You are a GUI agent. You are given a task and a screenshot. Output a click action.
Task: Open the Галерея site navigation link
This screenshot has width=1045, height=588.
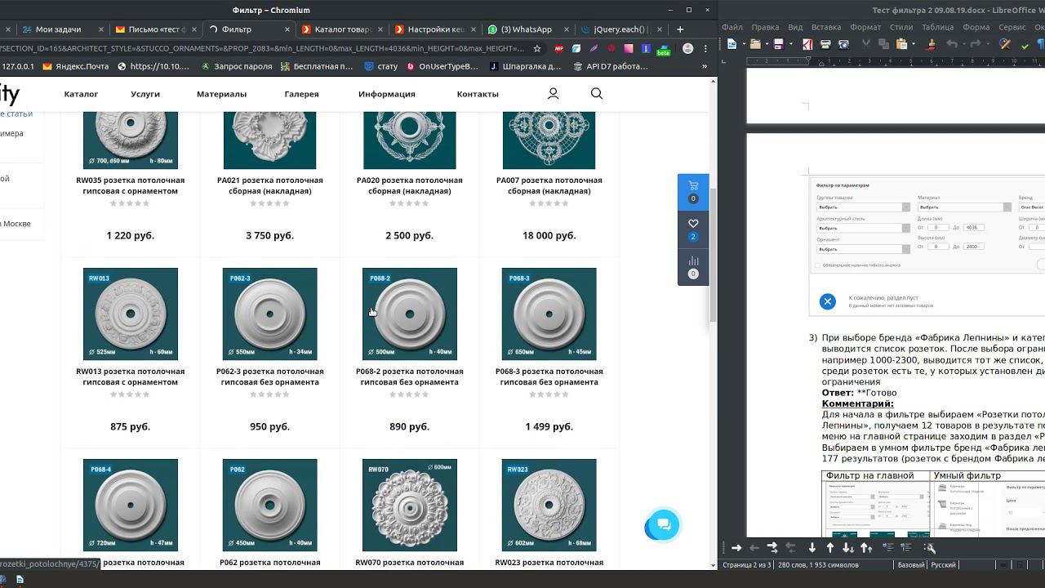(301, 94)
